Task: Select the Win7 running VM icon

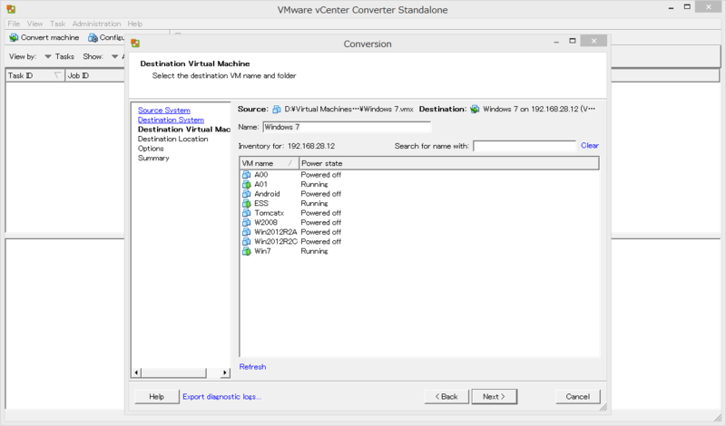Action: tap(247, 251)
